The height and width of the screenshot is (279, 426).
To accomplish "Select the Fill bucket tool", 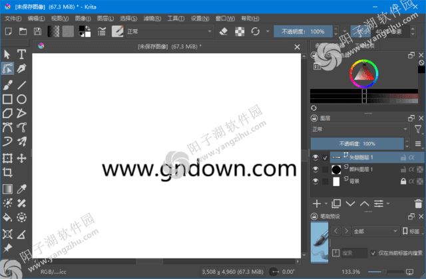I will 7,217.
